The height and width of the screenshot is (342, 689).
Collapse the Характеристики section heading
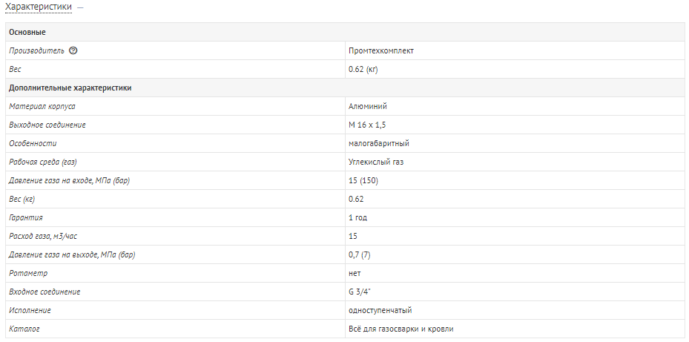tap(39, 7)
